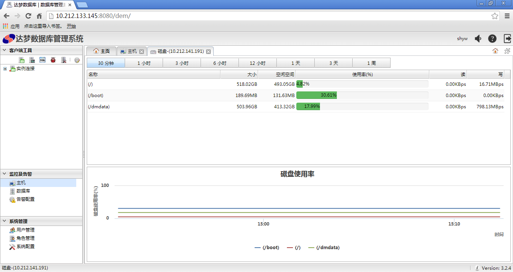Open the 应用 apps shortcut in bookmarks bar
The height and width of the screenshot is (272, 513).
point(11,26)
